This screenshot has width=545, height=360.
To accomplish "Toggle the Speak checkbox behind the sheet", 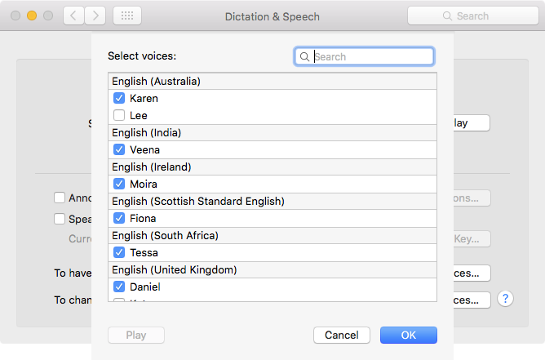I will (60, 219).
